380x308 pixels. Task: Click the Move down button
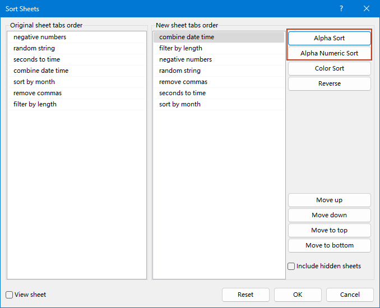(329, 215)
